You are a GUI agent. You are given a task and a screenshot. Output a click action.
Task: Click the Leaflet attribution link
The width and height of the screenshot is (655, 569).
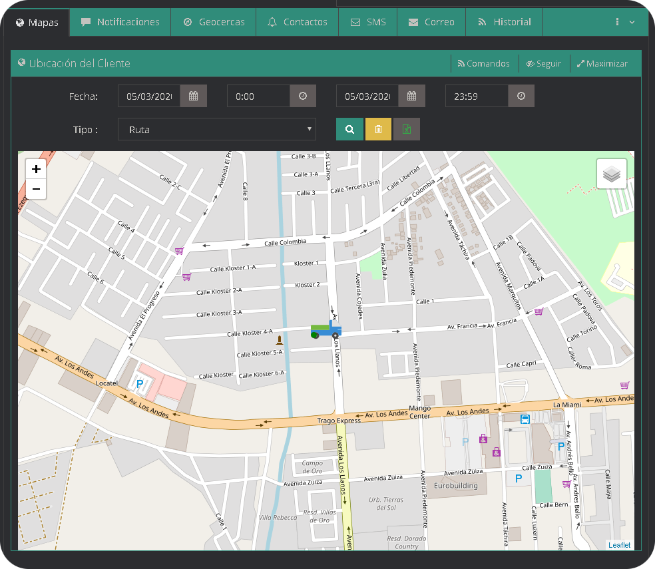619,544
